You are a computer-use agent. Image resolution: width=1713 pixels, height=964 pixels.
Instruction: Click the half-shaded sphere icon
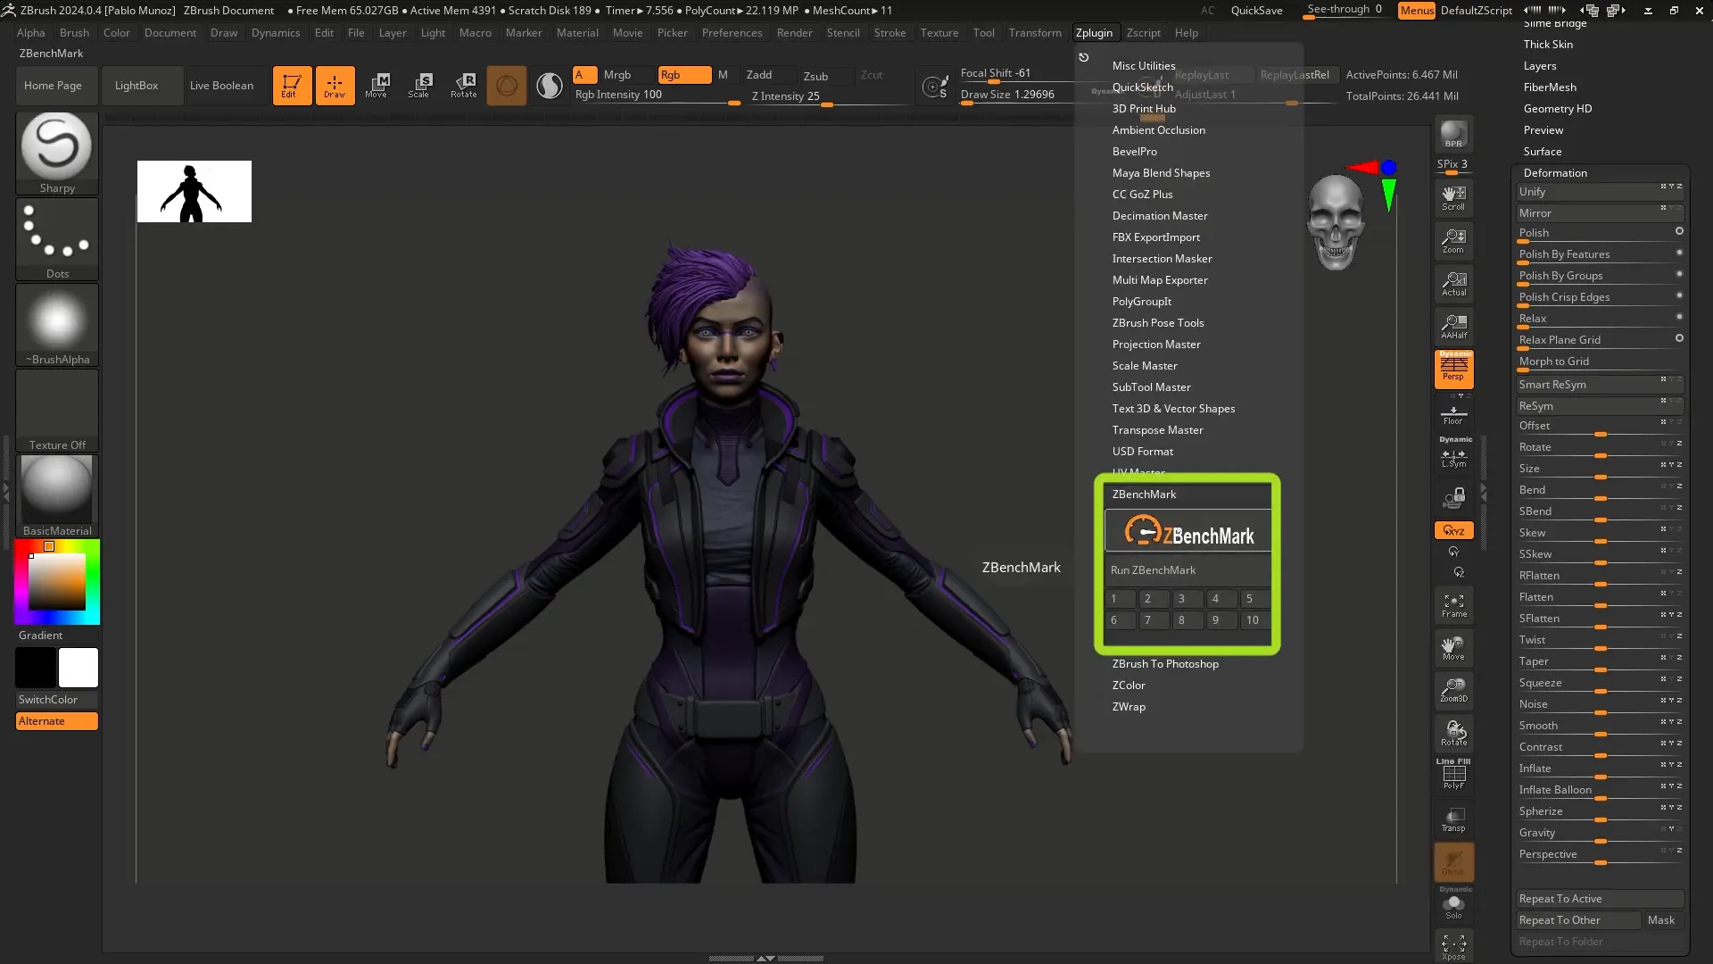550,86
